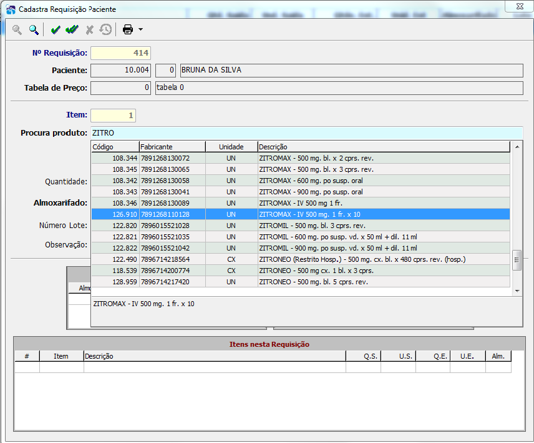Viewport: 534px width, 443px height.
Task: Click the Q.E. column header
Action: click(x=433, y=356)
